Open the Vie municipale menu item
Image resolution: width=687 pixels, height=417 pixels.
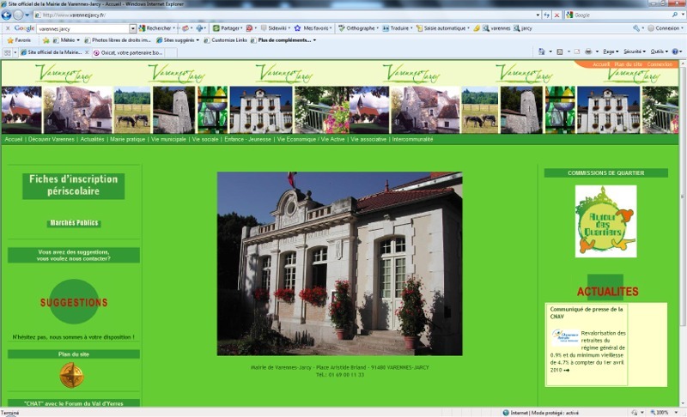pos(168,139)
